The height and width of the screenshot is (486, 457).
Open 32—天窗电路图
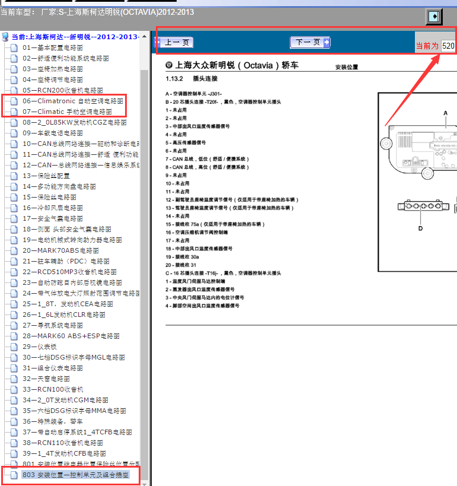click(x=46, y=379)
